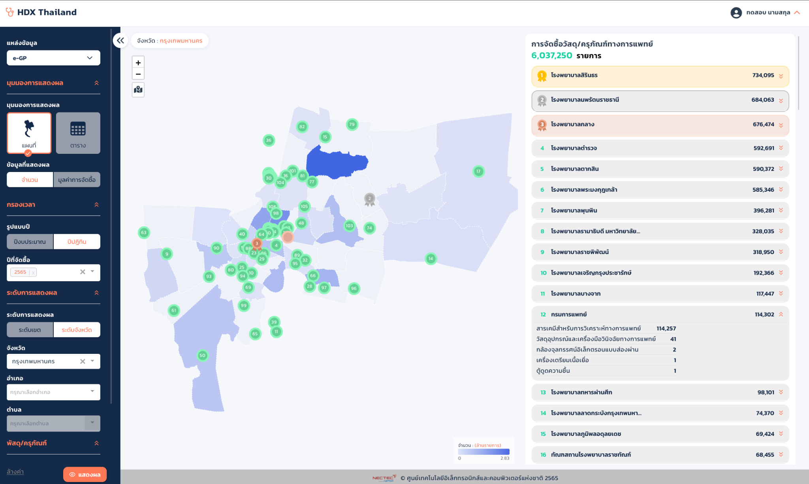
Task: Select the แผนที่ map view icon
Action: (x=29, y=133)
